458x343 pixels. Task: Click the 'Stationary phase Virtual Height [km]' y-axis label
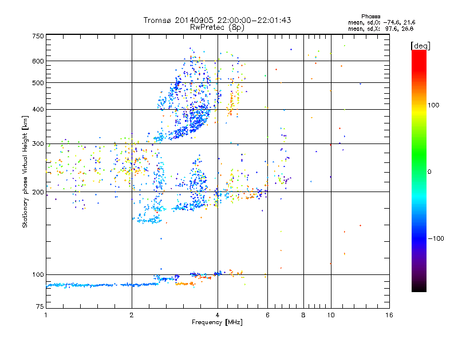(x=25, y=171)
